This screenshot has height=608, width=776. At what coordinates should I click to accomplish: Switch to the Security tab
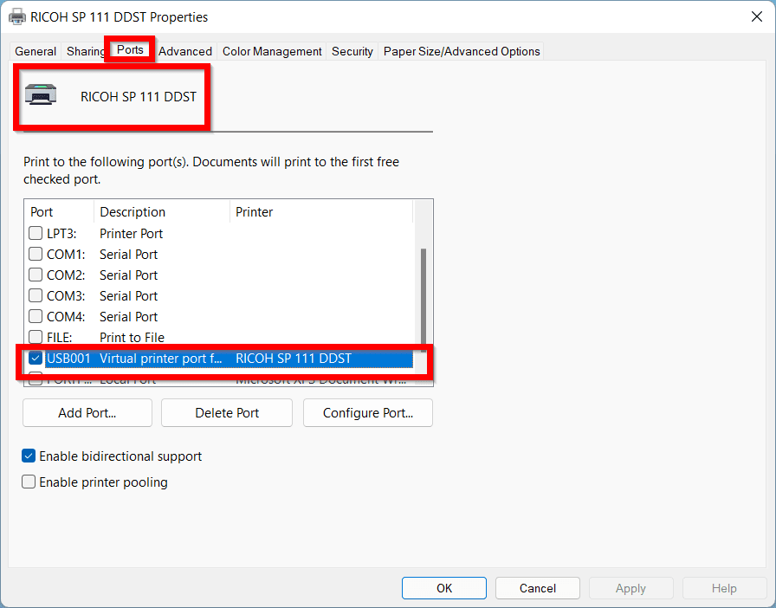[352, 51]
